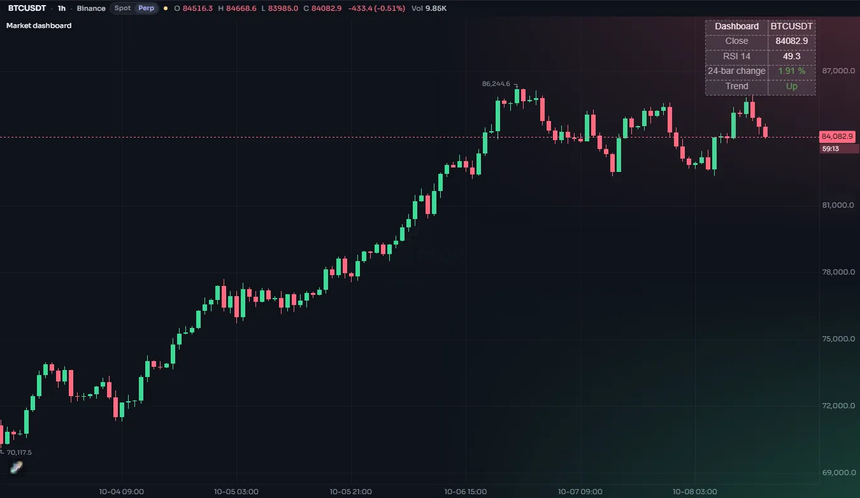Click the 1.91 % change value
The height and width of the screenshot is (498, 860).
tap(792, 71)
